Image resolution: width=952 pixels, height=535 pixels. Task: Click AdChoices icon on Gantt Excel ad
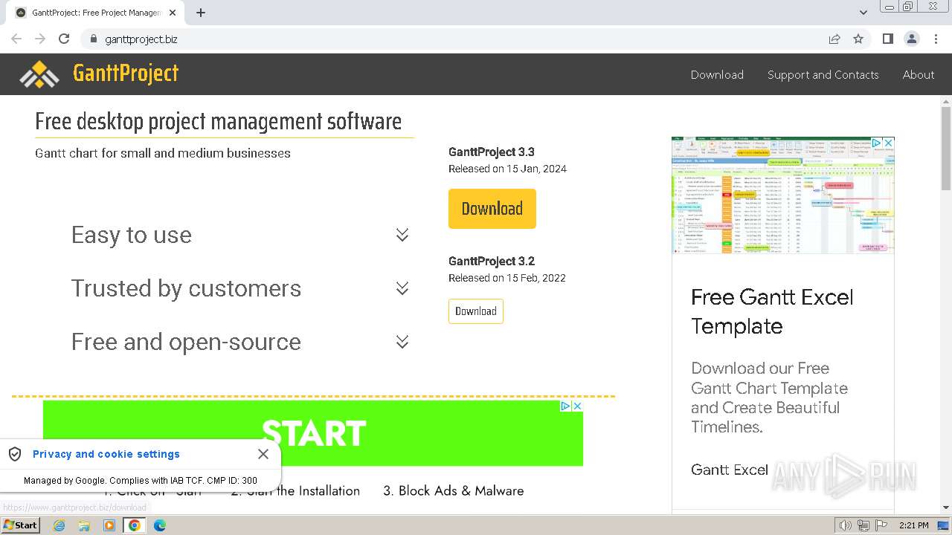(x=876, y=143)
